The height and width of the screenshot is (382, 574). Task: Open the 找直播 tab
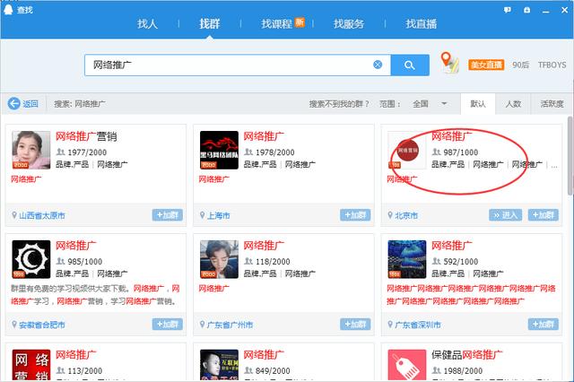pyautogui.click(x=421, y=24)
